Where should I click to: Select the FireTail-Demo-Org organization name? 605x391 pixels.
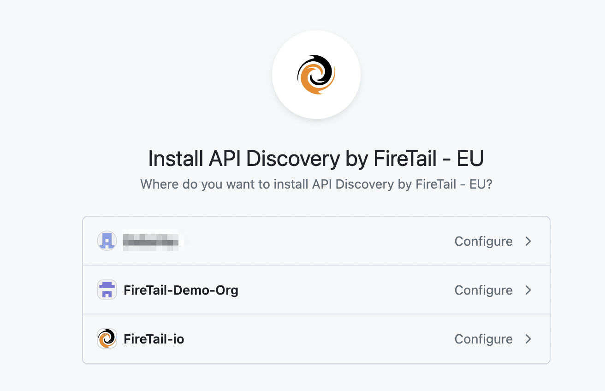tap(181, 290)
